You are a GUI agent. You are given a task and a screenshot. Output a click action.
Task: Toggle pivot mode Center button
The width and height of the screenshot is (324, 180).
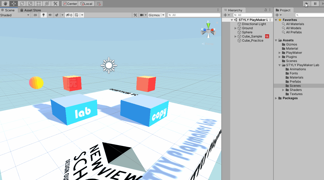click(70, 4)
